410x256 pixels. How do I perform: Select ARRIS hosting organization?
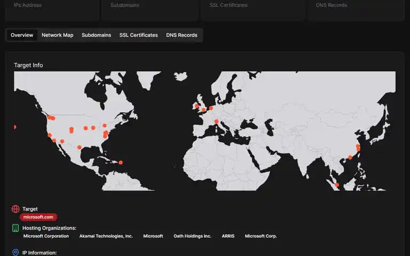[228, 236]
